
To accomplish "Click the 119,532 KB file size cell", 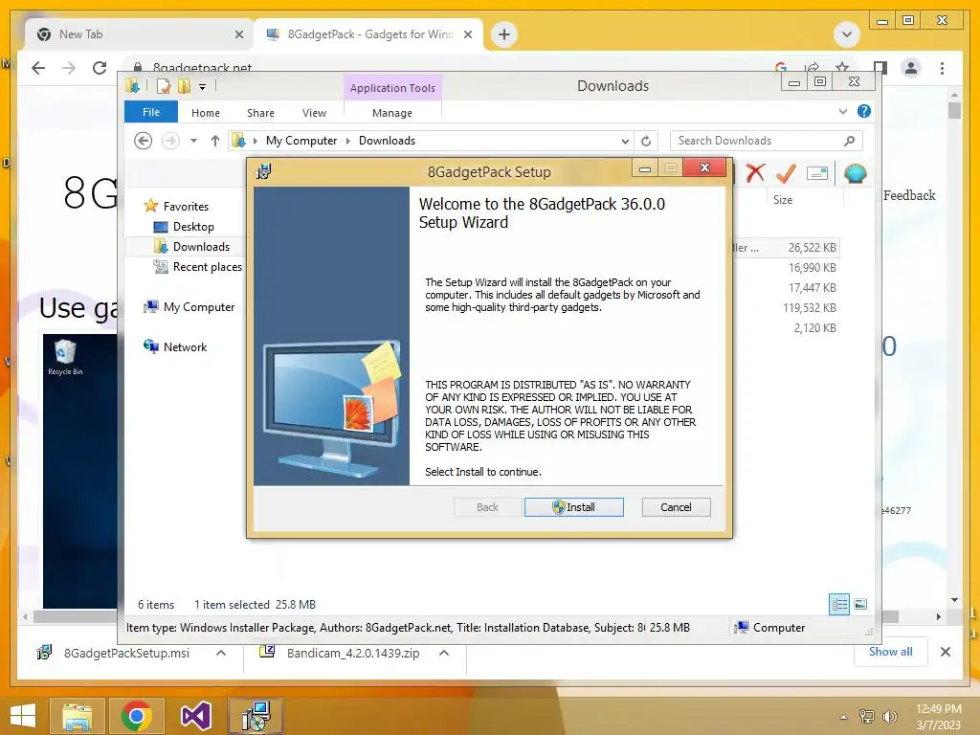I will tap(810, 307).
